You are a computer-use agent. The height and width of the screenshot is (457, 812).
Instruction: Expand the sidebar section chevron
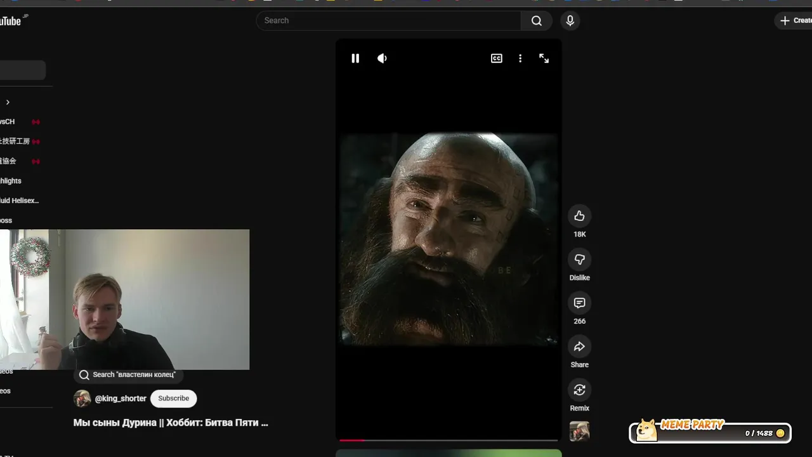pyautogui.click(x=8, y=102)
